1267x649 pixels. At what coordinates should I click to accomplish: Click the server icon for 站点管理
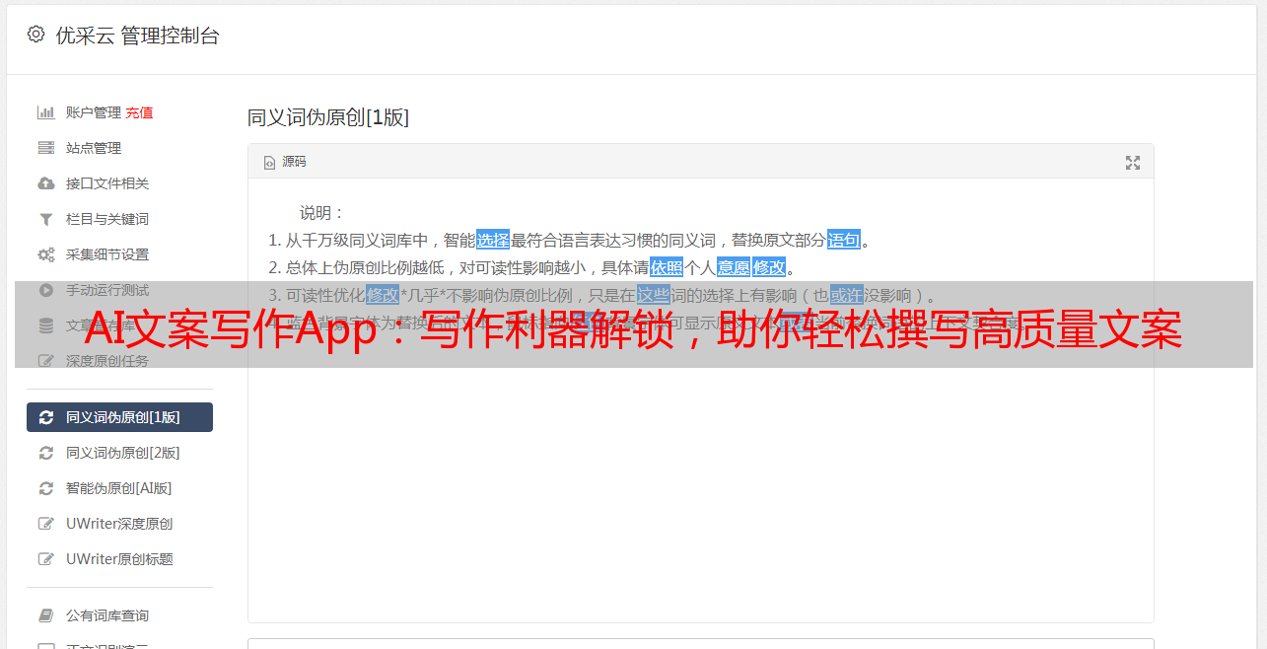point(45,148)
